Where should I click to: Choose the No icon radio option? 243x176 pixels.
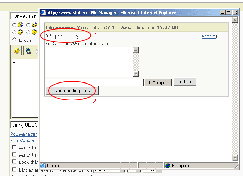coord(14,40)
